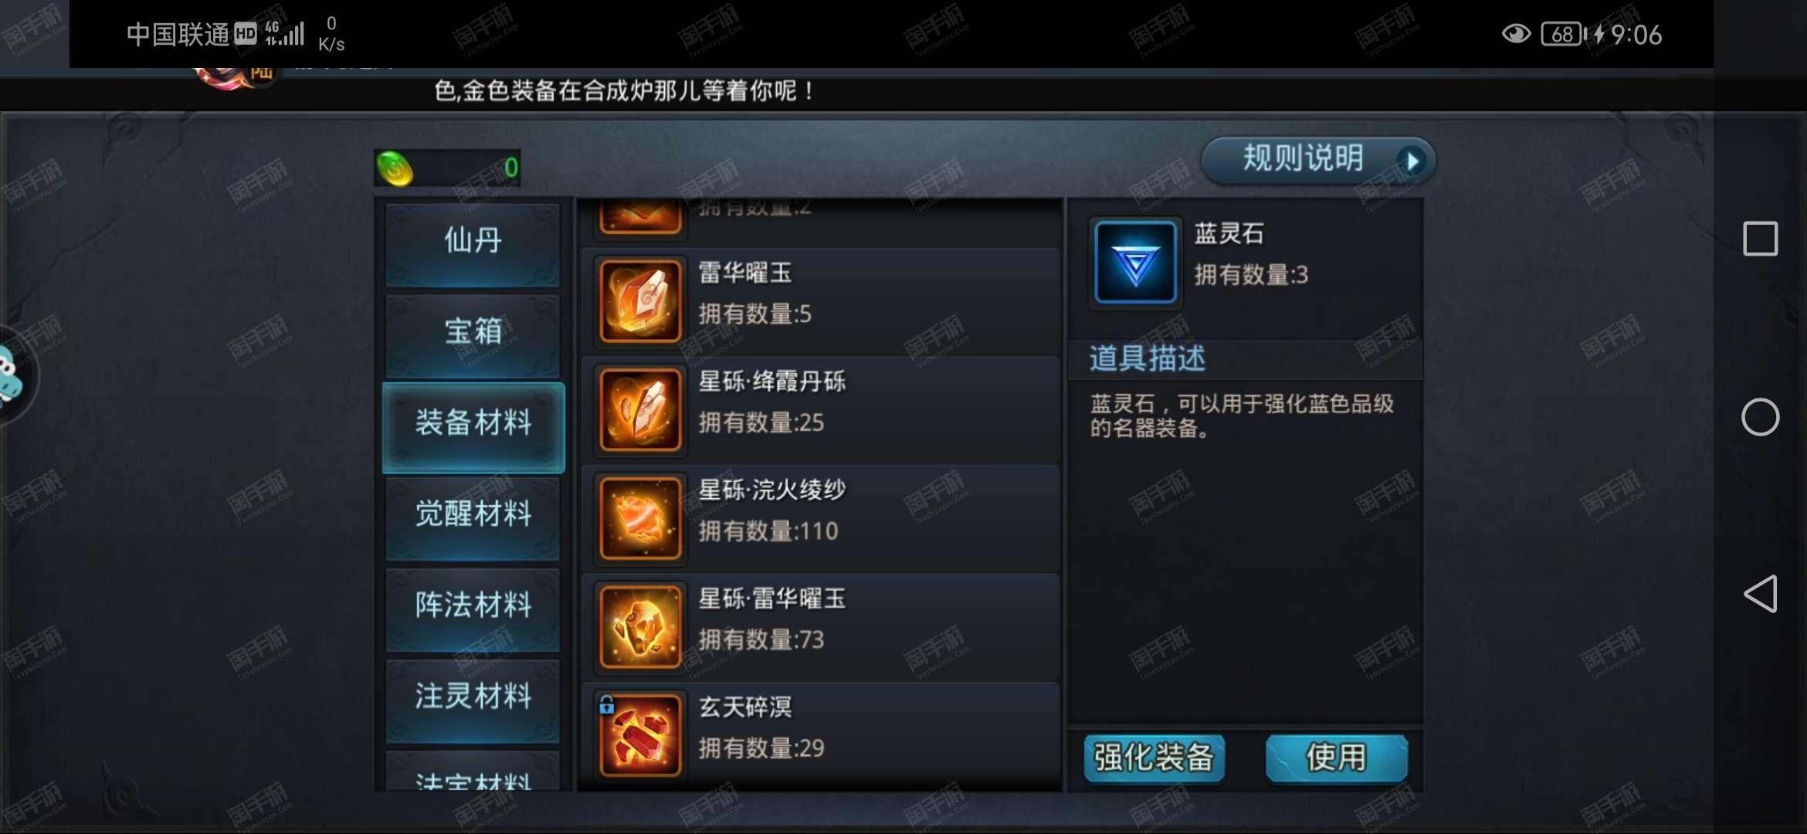Image resolution: width=1807 pixels, height=834 pixels.
Task: Switch to the 阵法材料 tab
Action: tap(473, 606)
